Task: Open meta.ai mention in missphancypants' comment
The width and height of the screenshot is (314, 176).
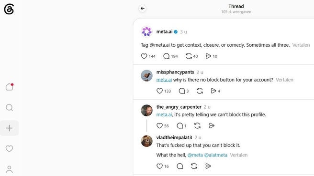Action: (164, 80)
